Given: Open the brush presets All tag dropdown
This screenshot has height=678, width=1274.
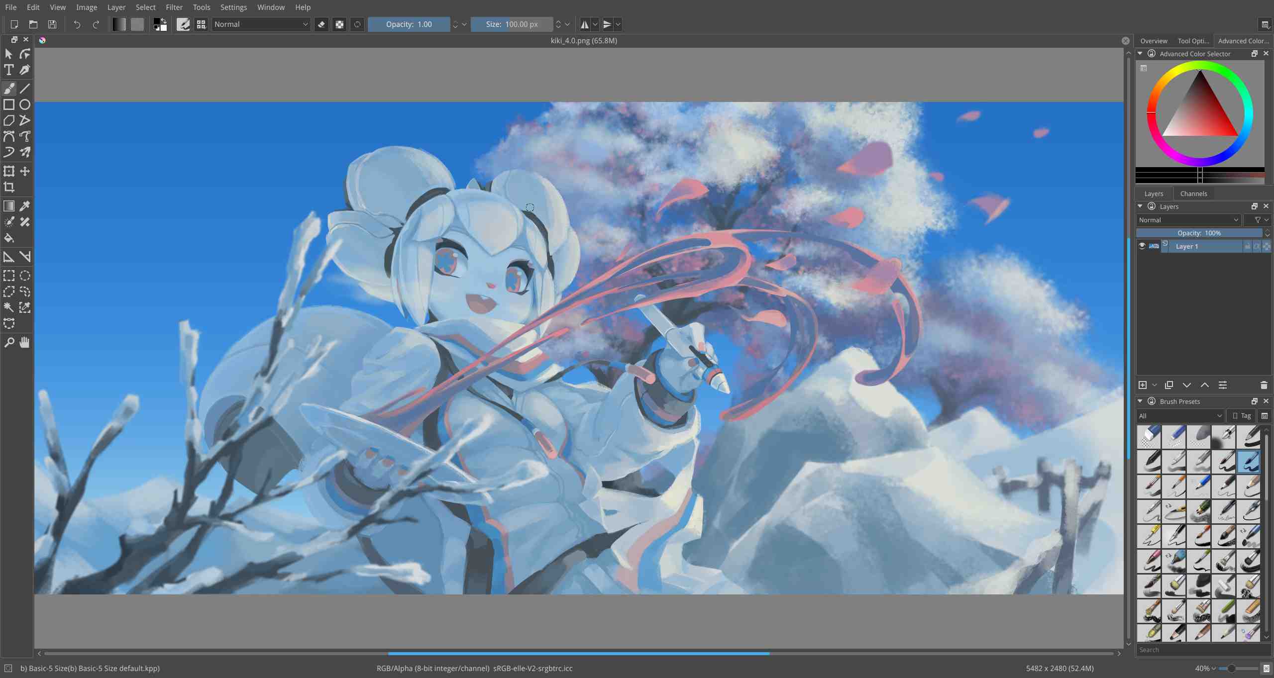Looking at the screenshot, I should (x=1180, y=416).
